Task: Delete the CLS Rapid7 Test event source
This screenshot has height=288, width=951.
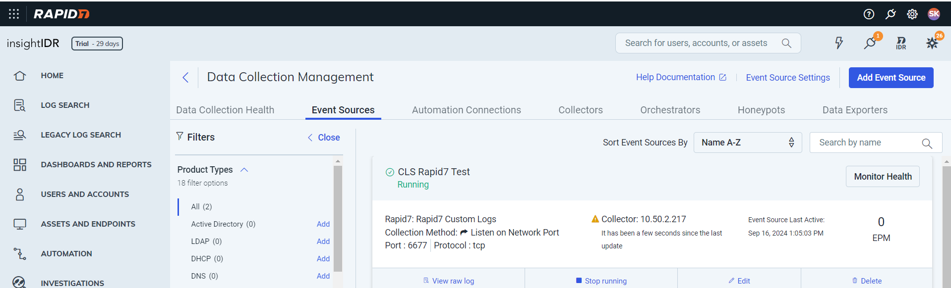Action: (867, 281)
